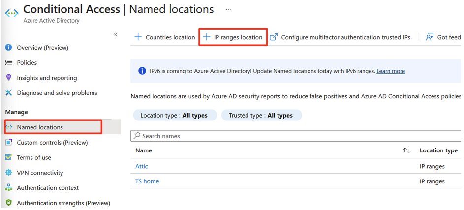Click the VPN connectivity gear icon

[x=8, y=173]
